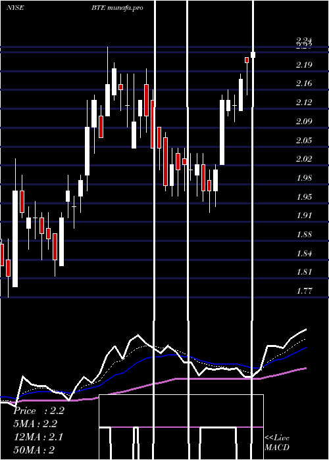The width and height of the screenshot is (329, 460).
Task: Click the 5MA : 2.2 readout
Action: (36, 424)
